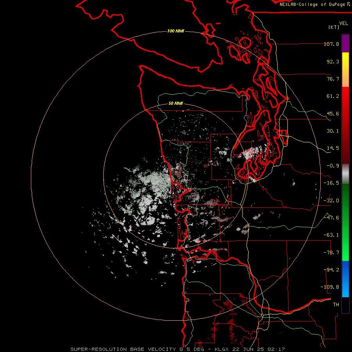Select the 50 NMI range ring label
The width and height of the screenshot is (352, 352).
[176, 103]
